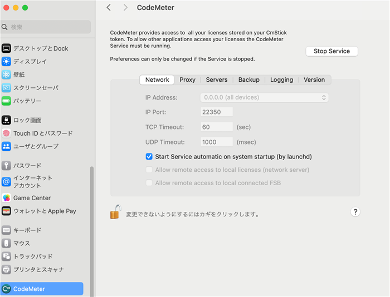This screenshot has width=390, height=297.
Task: Click the Stop Service button
Action: (331, 51)
